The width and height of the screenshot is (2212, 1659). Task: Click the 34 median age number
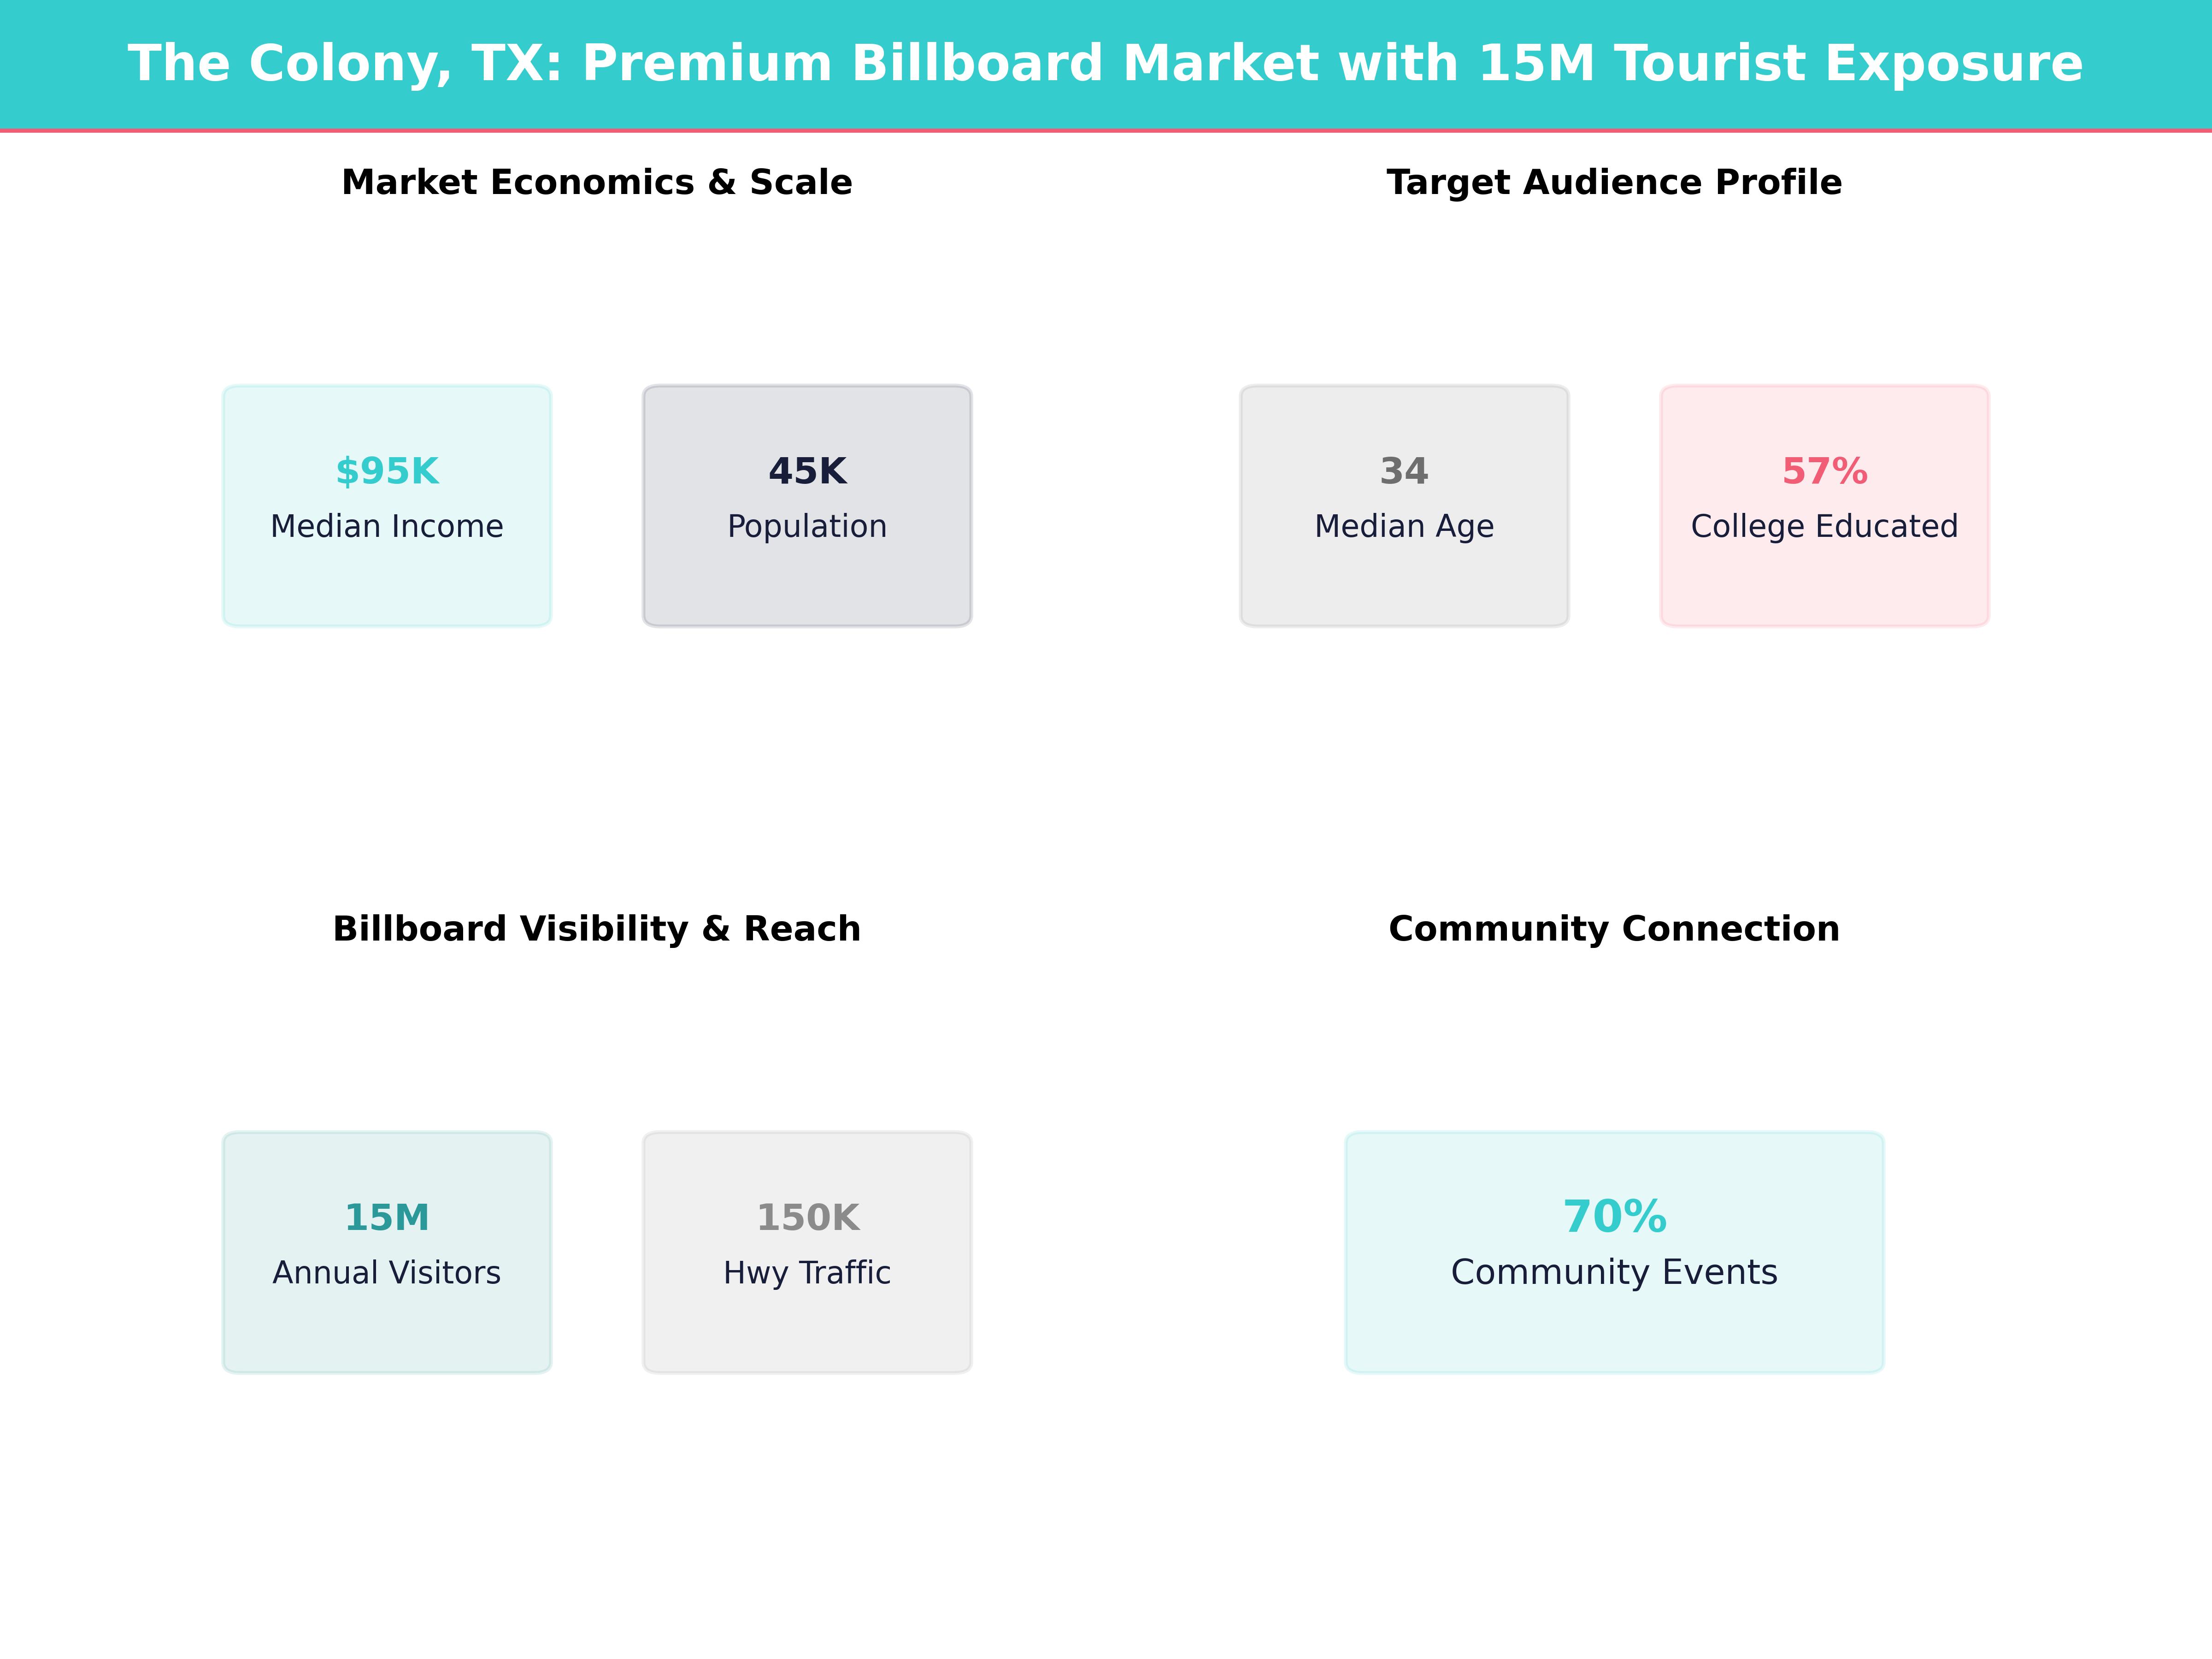click(x=1404, y=471)
